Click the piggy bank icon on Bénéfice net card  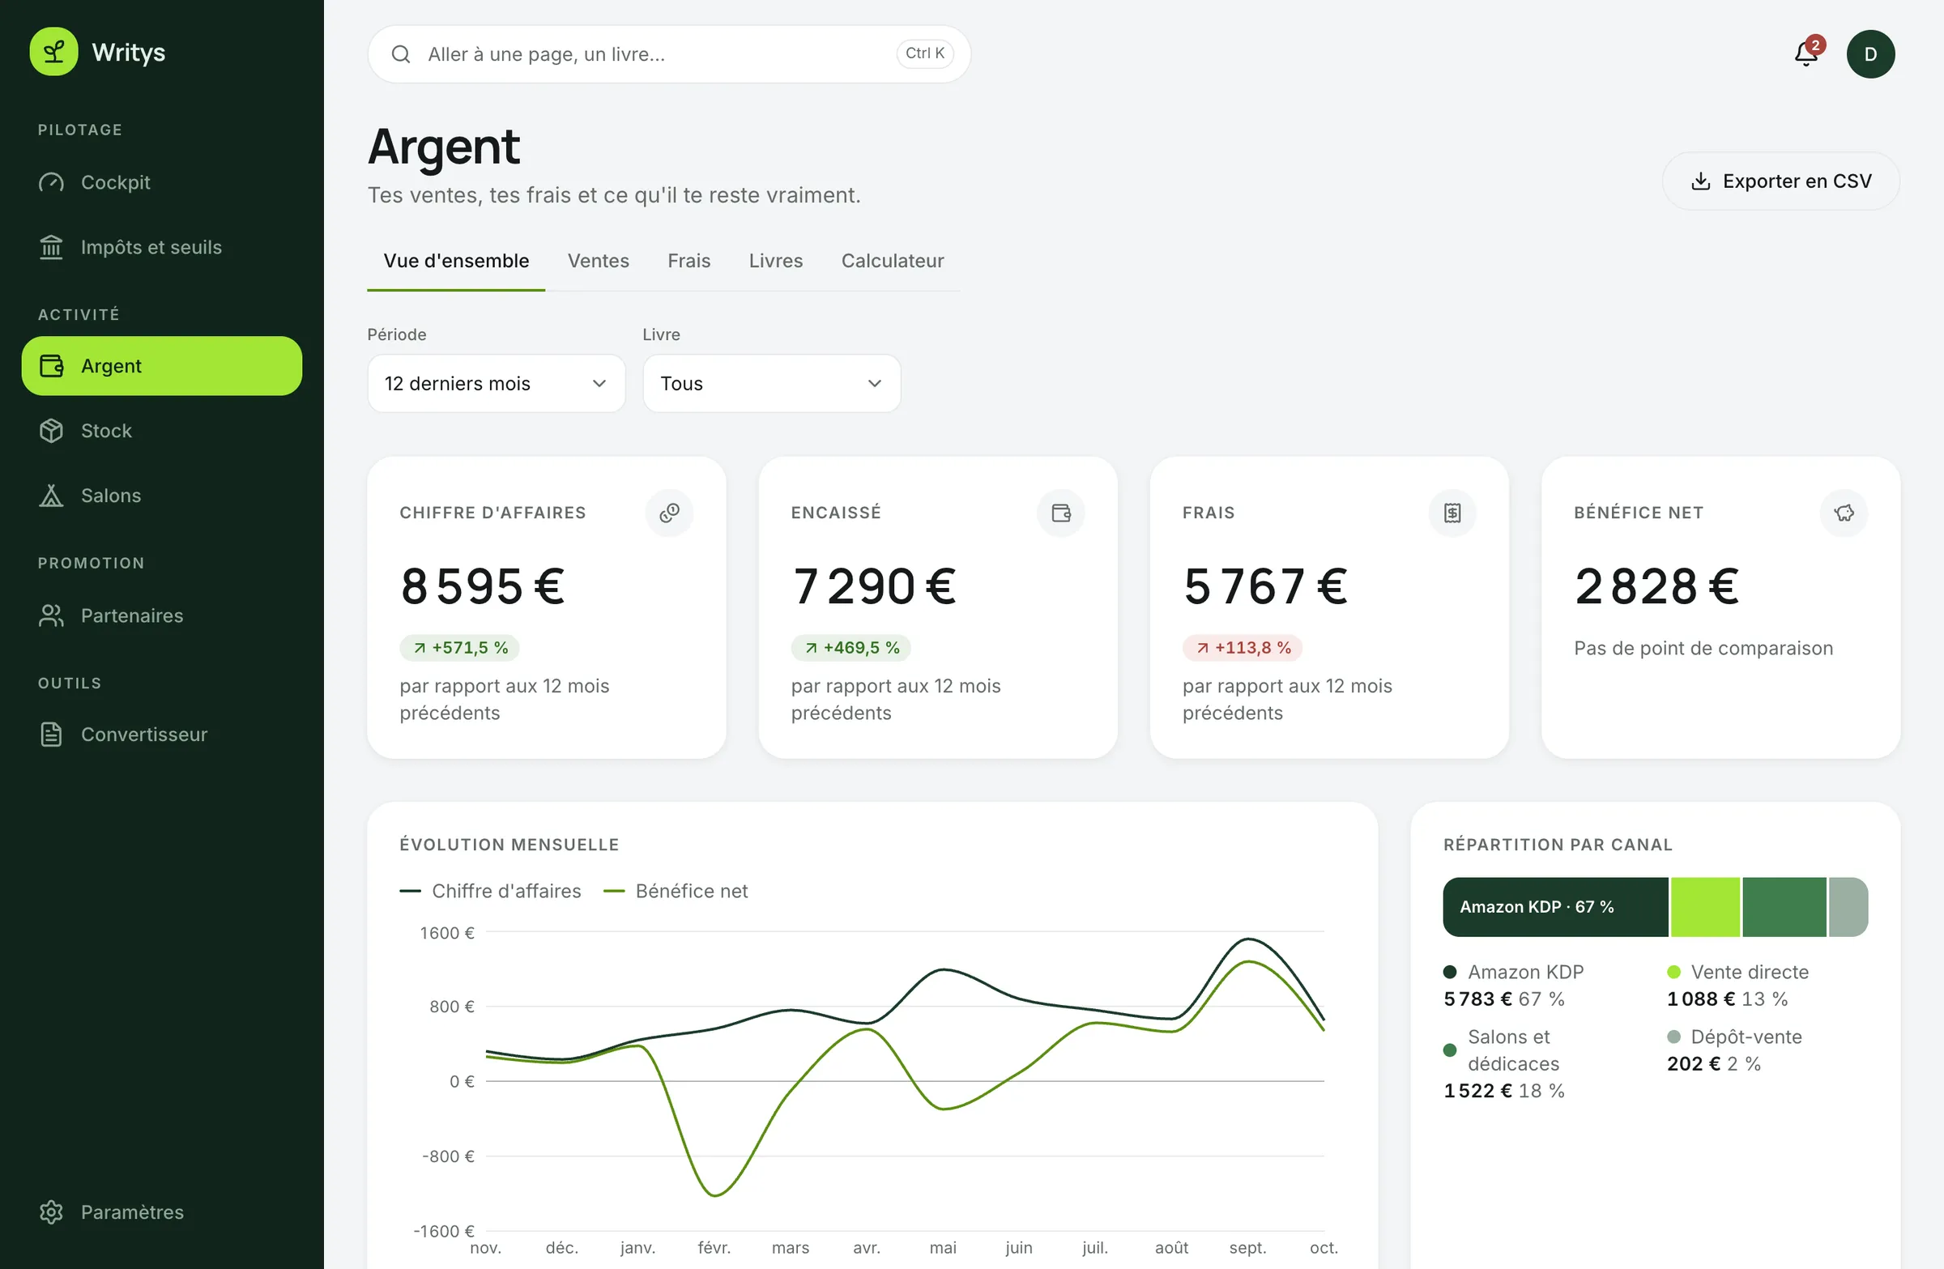[1844, 513]
